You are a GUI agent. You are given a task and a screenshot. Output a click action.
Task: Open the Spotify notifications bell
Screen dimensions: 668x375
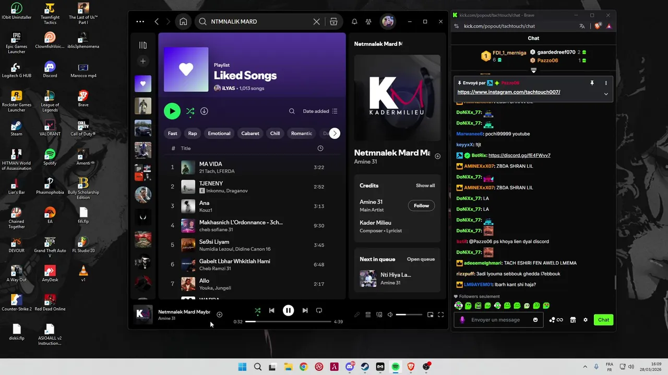354,21
